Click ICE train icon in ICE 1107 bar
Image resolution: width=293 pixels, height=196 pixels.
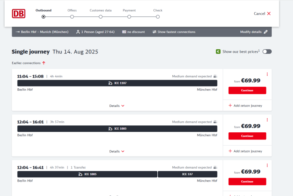click(110, 83)
